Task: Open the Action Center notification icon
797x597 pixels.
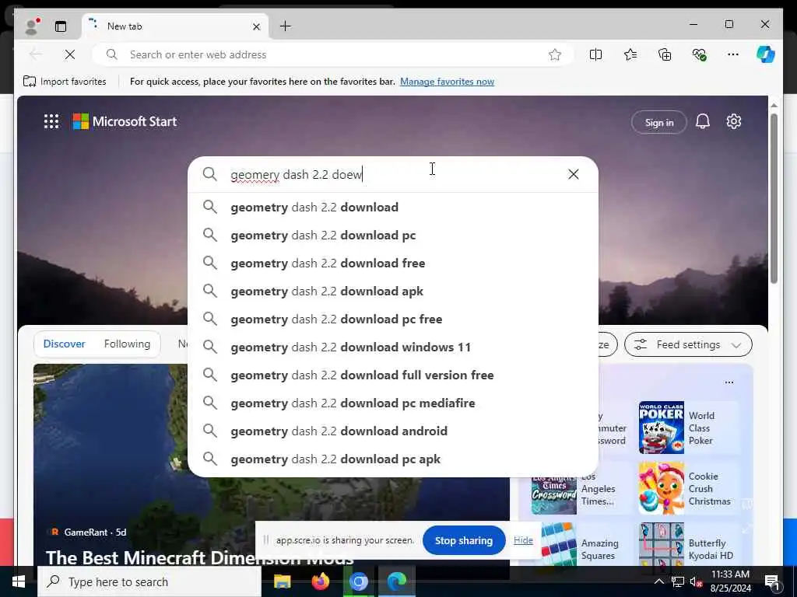Action: click(x=772, y=581)
